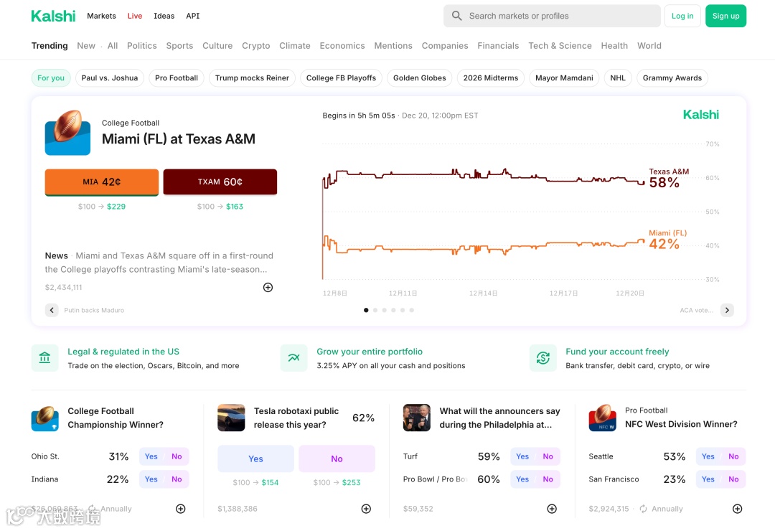This screenshot has height=531, width=775.
Task: Click plus icon on Tesla robotaxi card
Action: [x=366, y=509]
